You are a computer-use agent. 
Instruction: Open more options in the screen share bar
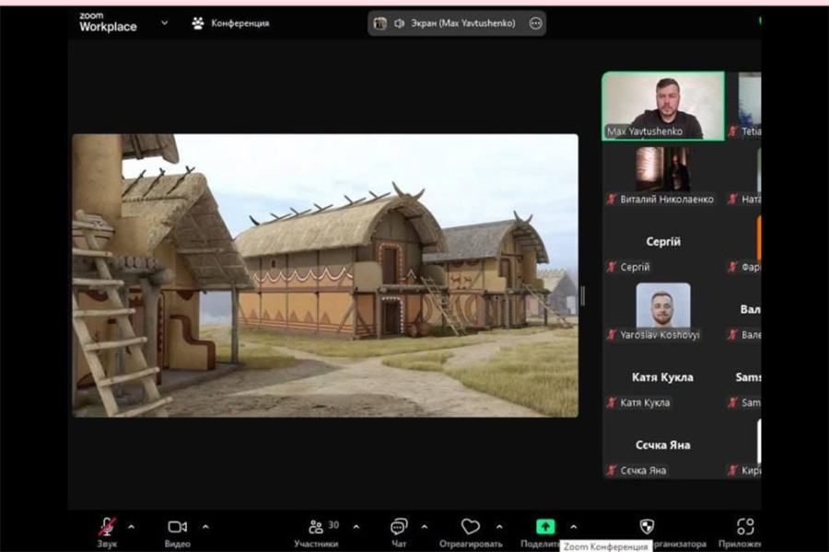point(535,23)
